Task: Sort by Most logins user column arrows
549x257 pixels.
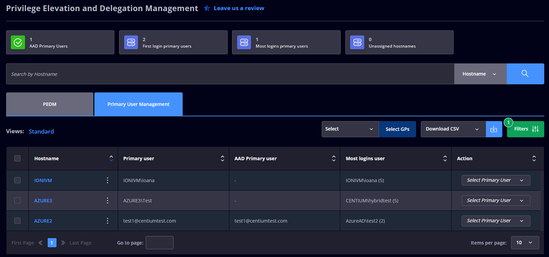Action: 445,159
